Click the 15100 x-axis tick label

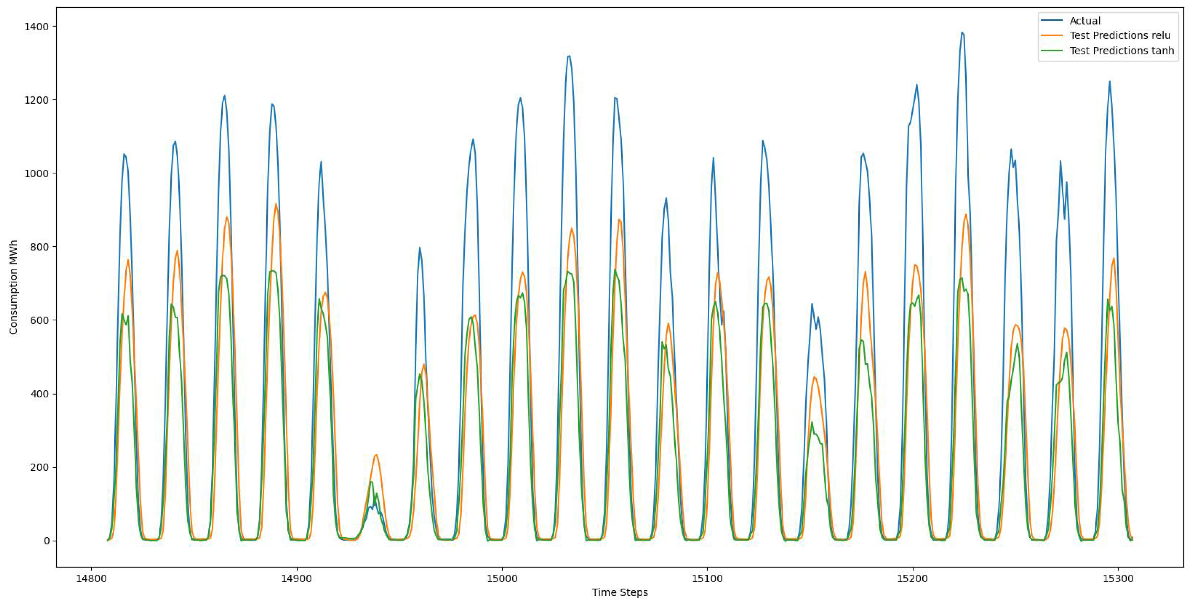point(707,578)
